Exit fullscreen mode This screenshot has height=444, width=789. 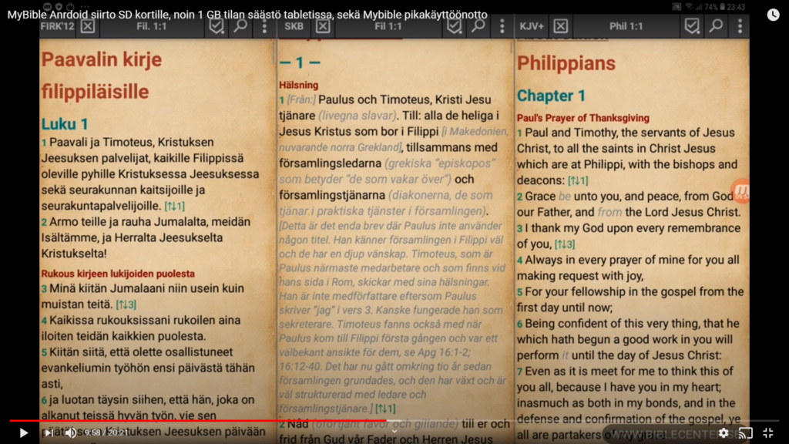point(768,432)
